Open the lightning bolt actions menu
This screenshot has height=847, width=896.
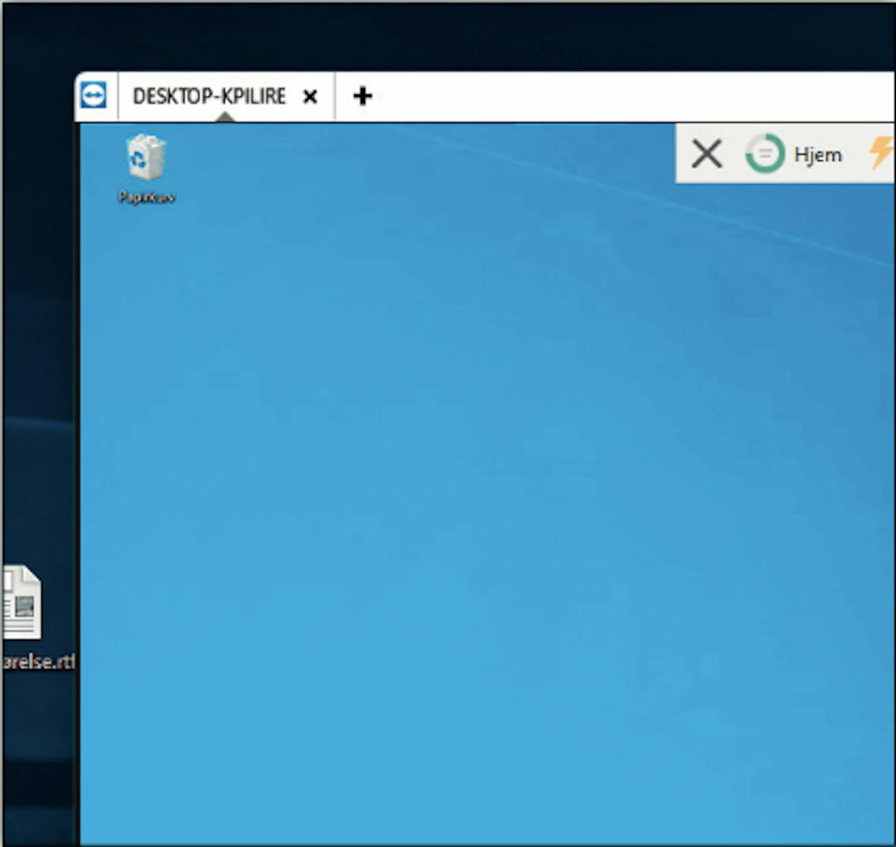(x=880, y=153)
